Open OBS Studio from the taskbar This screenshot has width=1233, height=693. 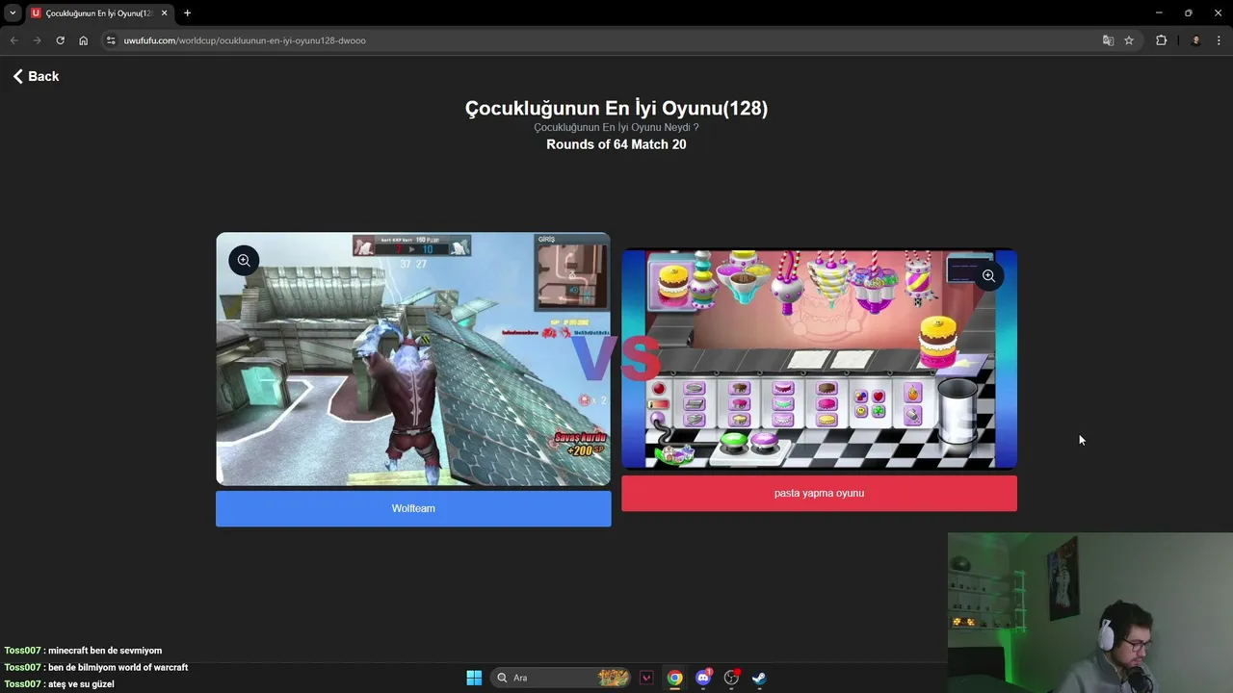731,678
